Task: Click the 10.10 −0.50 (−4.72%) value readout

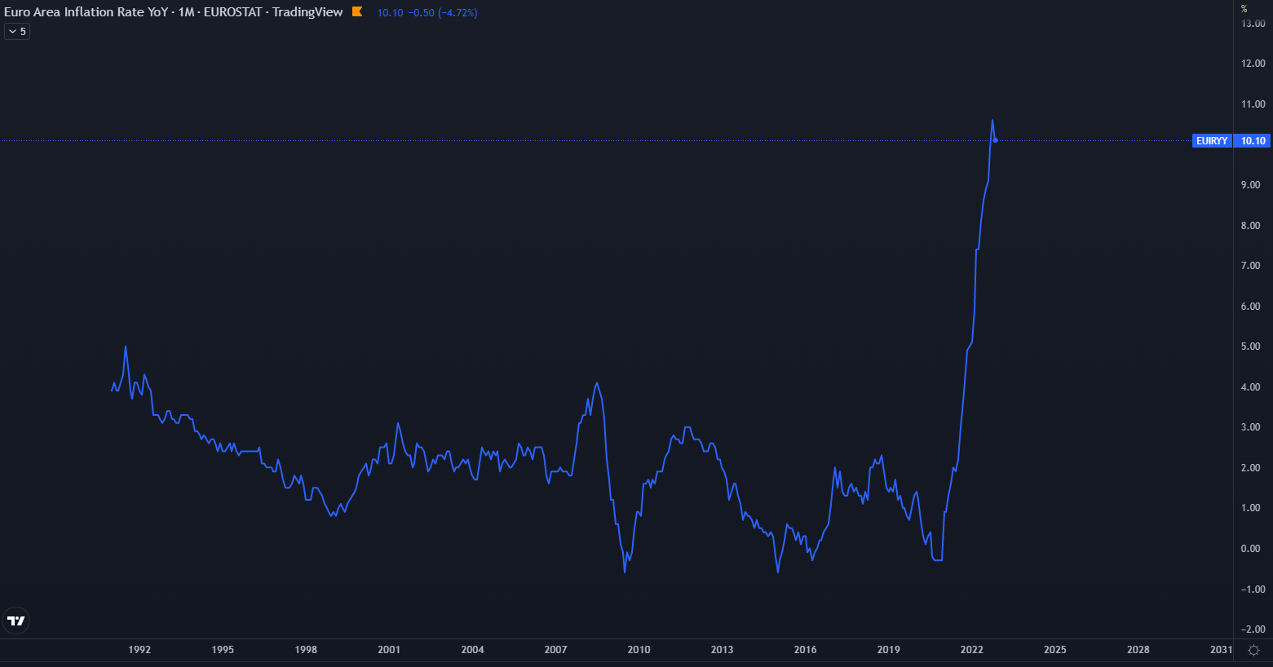Action: (427, 13)
